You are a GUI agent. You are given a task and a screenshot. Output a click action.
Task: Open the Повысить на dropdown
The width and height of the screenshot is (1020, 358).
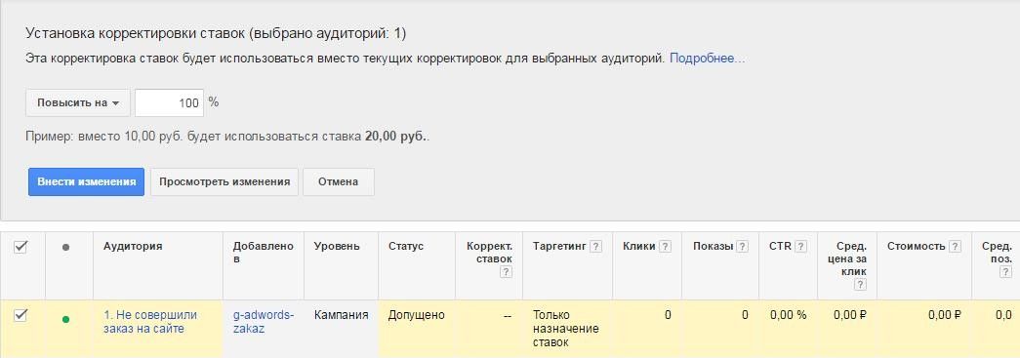coord(78,102)
